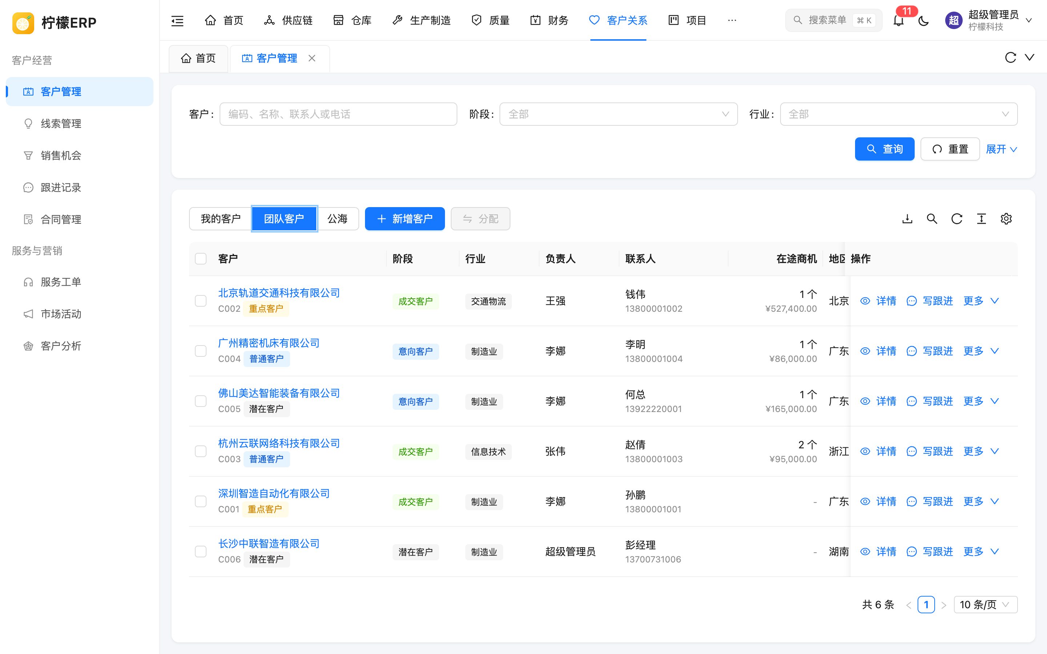The height and width of the screenshot is (654, 1047).
Task: Refresh the customer table
Action: [956, 219]
